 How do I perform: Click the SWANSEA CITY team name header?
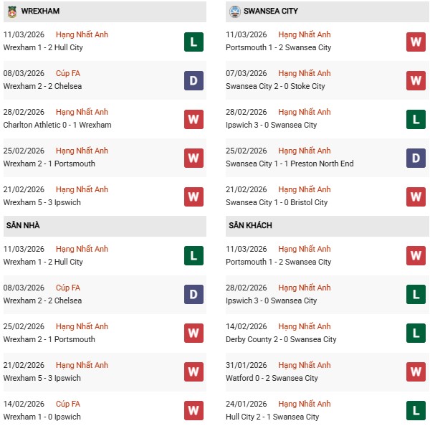pos(271,11)
